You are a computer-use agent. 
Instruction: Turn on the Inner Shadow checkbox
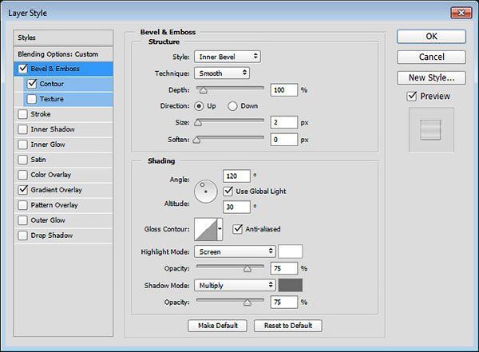tap(22, 129)
